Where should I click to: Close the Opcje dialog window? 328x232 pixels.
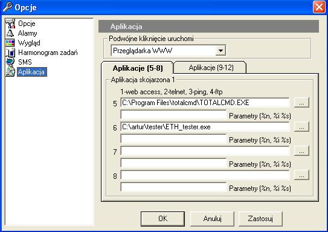coord(319,7)
